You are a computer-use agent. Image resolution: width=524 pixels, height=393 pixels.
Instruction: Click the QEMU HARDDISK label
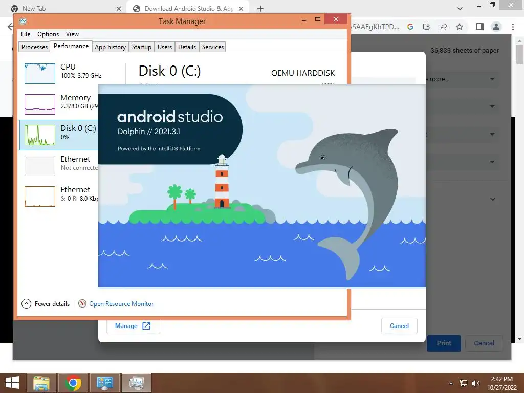pyautogui.click(x=303, y=73)
